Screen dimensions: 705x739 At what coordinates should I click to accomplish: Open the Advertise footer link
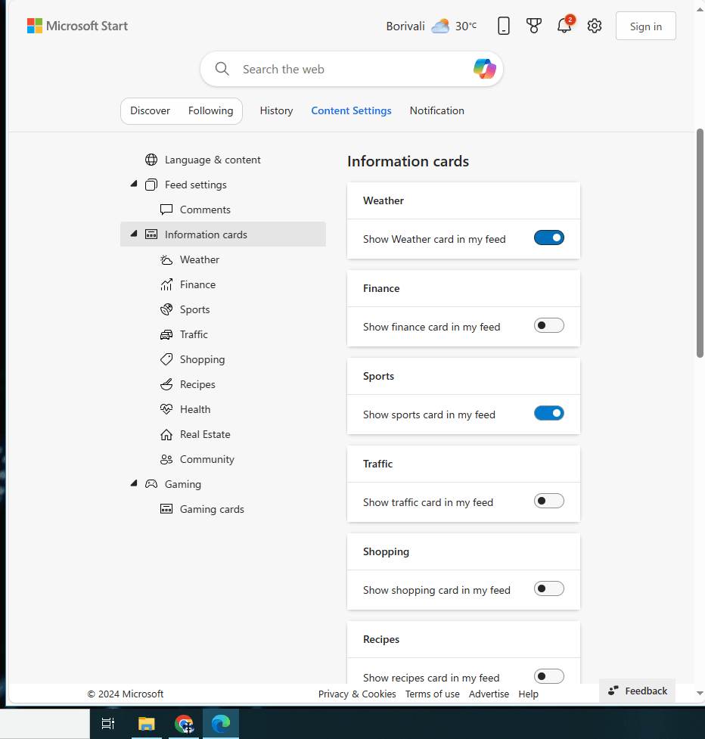point(489,694)
